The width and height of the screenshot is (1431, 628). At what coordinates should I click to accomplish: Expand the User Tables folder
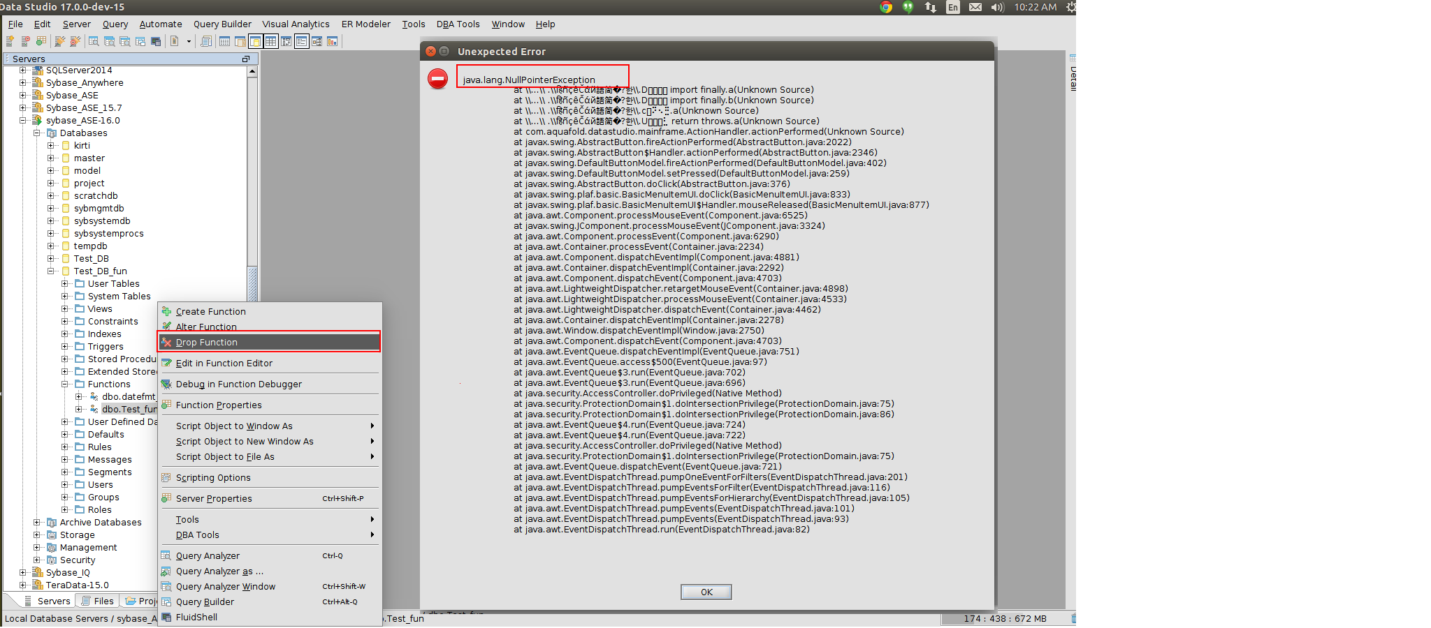[64, 284]
